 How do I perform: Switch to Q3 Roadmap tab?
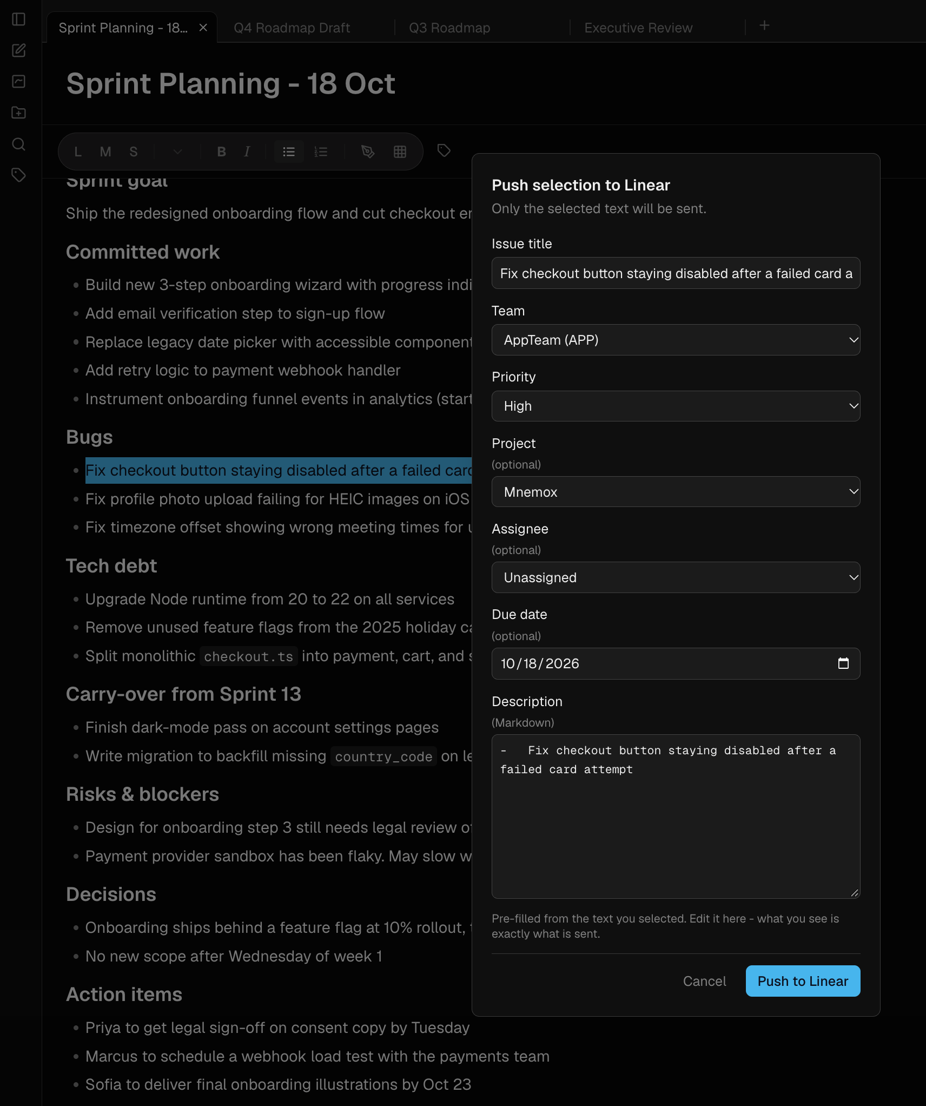pos(449,28)
